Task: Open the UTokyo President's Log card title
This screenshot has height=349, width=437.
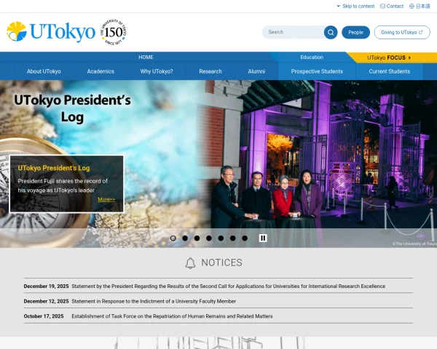Action: (54, 168)
